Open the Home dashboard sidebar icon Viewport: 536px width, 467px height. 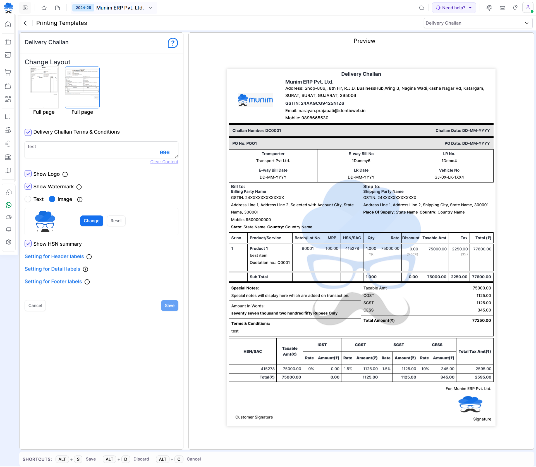coord(8,24)
